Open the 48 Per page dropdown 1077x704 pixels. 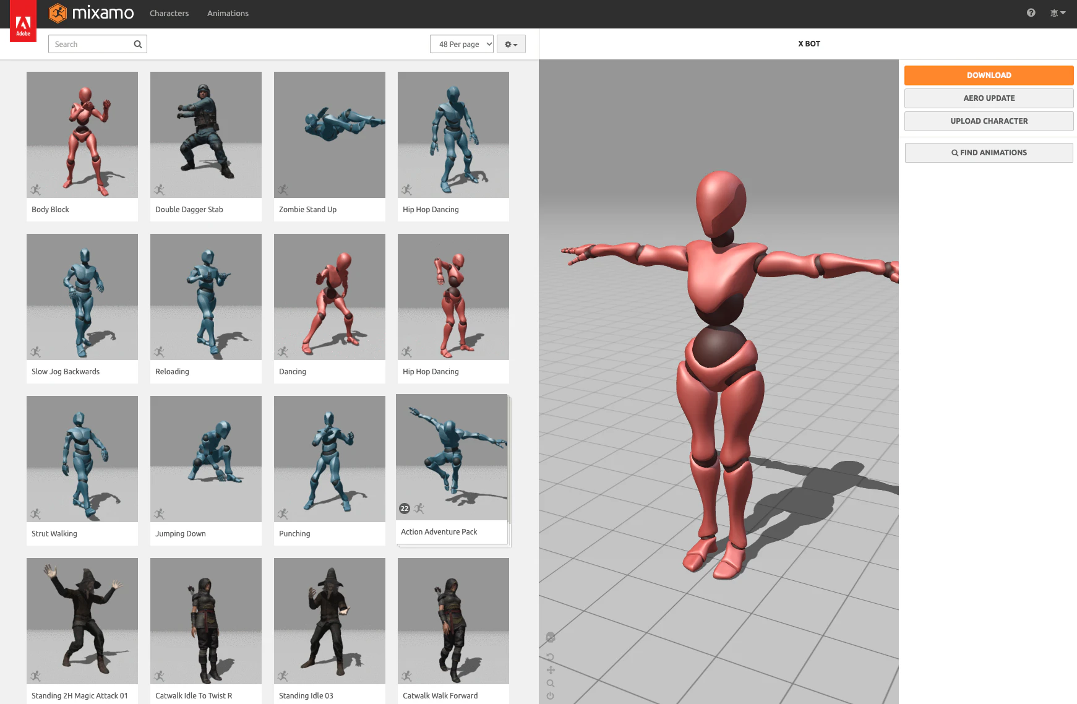point(461,44)
